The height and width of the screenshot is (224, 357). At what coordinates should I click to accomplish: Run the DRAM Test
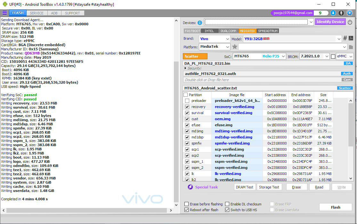pyautogui.click(x=245, y=187)
